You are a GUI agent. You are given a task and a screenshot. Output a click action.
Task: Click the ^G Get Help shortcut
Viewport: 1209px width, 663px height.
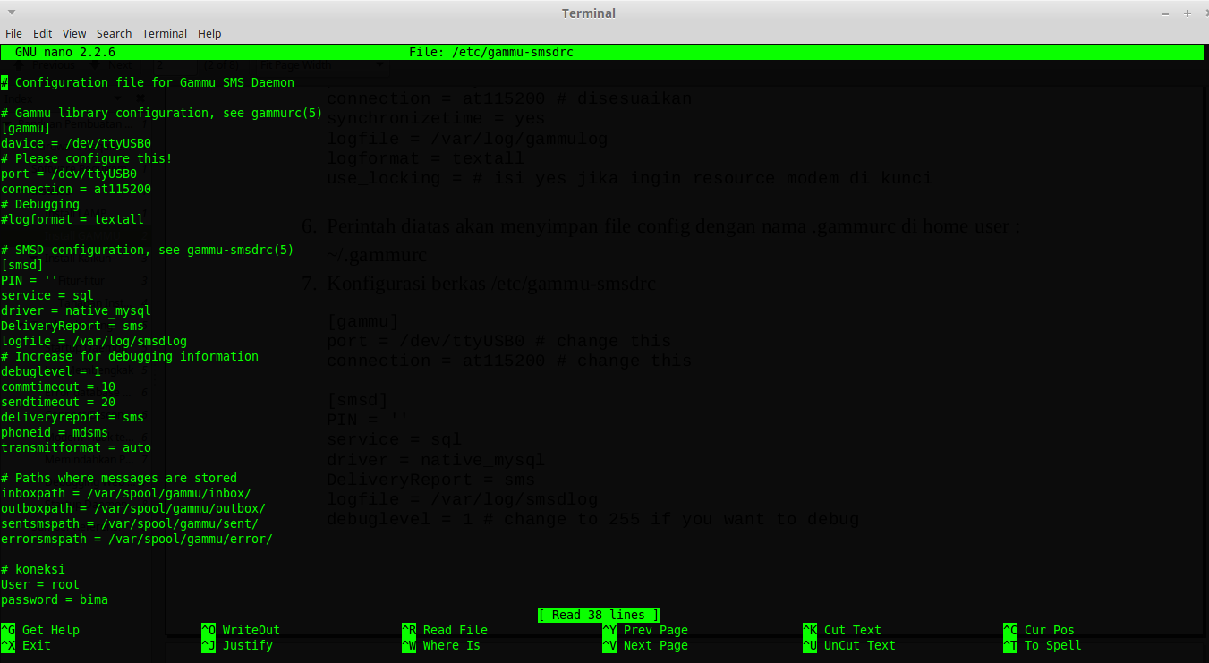point(40,630)
